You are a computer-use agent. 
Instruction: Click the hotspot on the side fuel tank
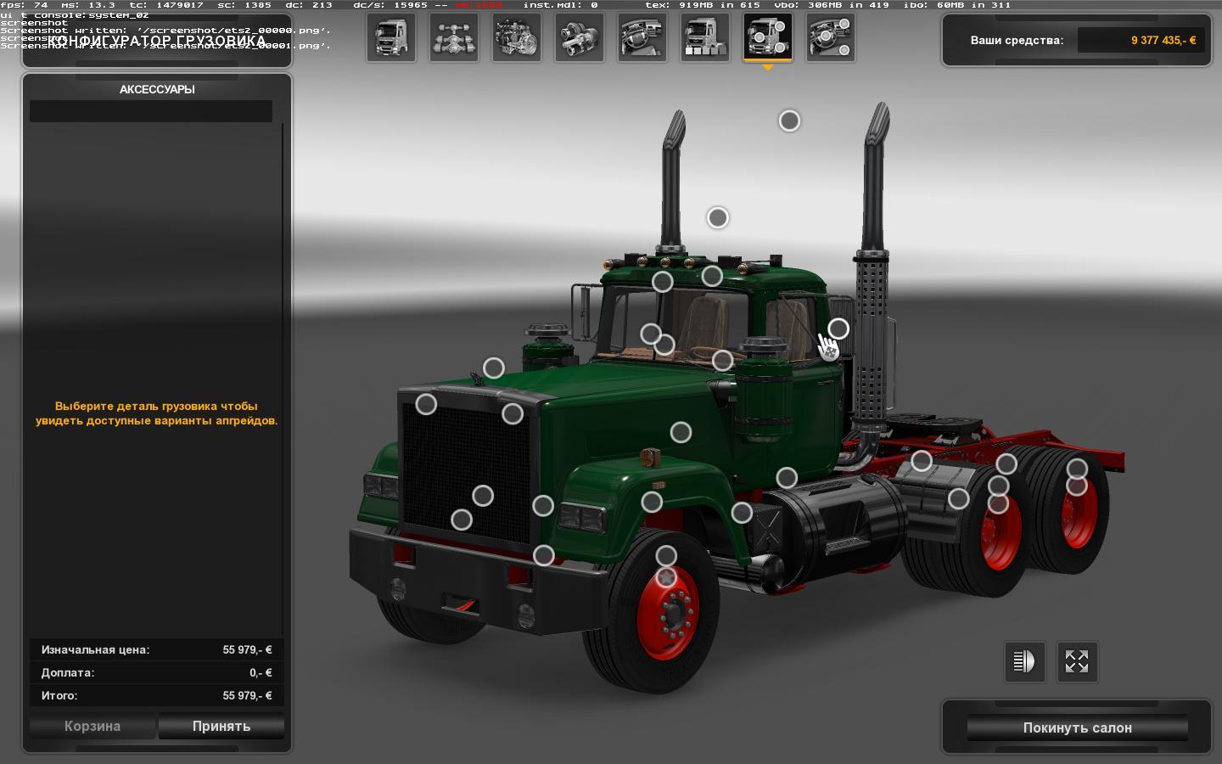787,477
